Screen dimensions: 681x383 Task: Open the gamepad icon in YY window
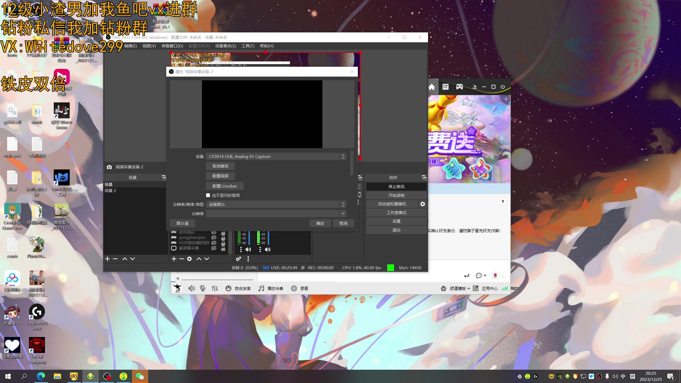coord(459,87)
